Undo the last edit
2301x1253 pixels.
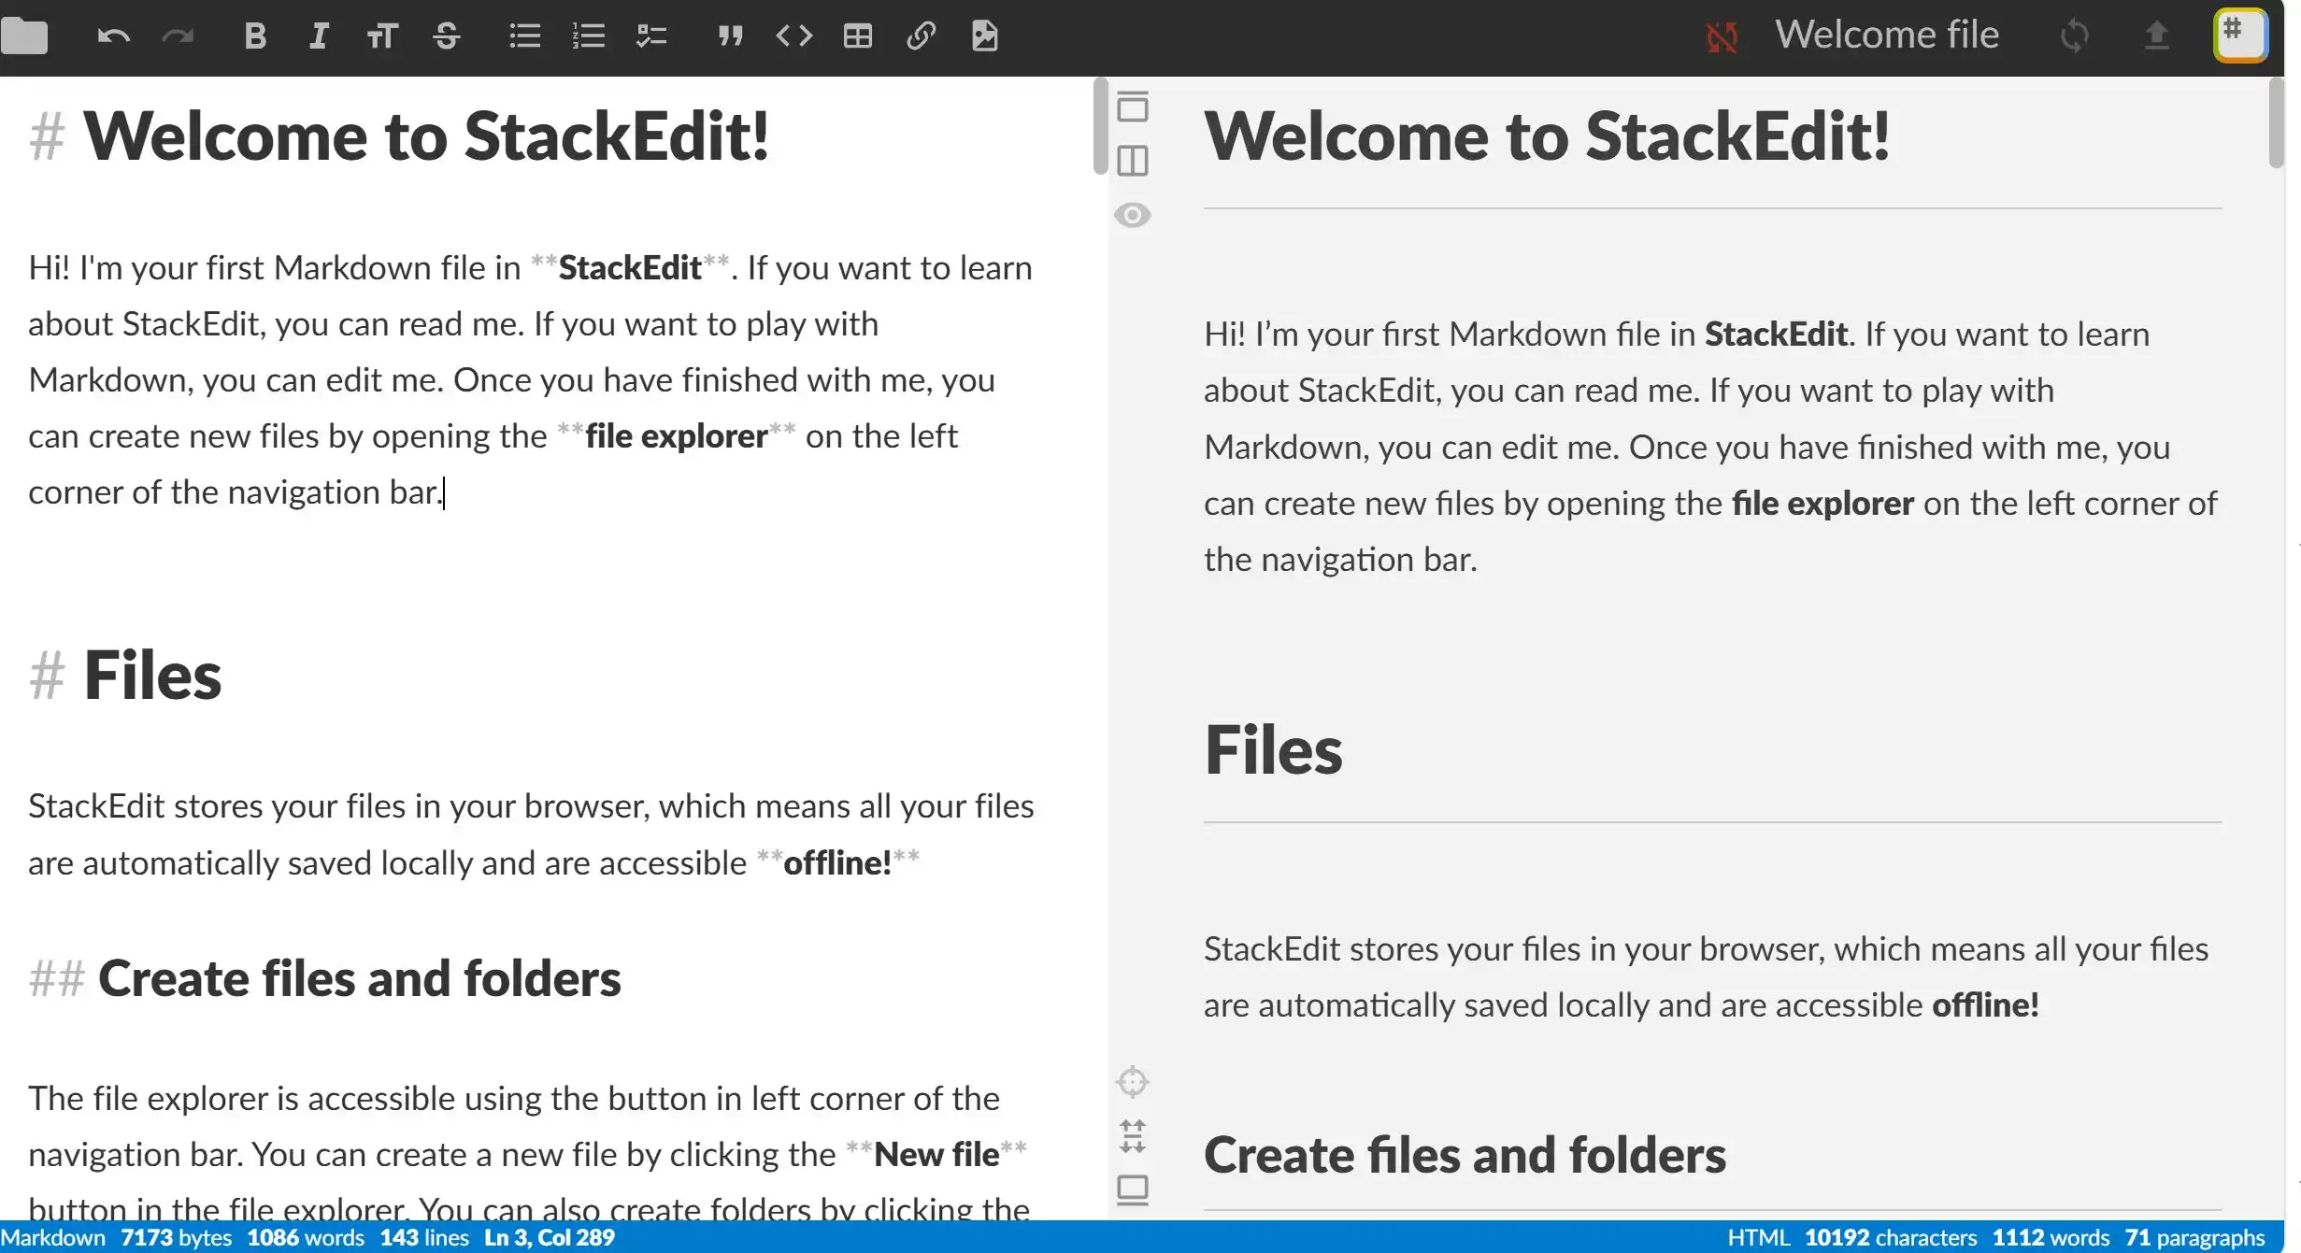point(113,36)
